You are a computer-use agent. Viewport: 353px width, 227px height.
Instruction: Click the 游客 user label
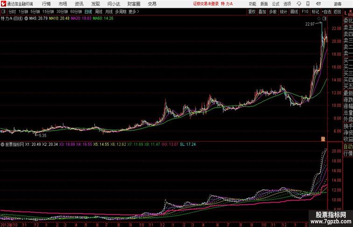pos(338,4)
